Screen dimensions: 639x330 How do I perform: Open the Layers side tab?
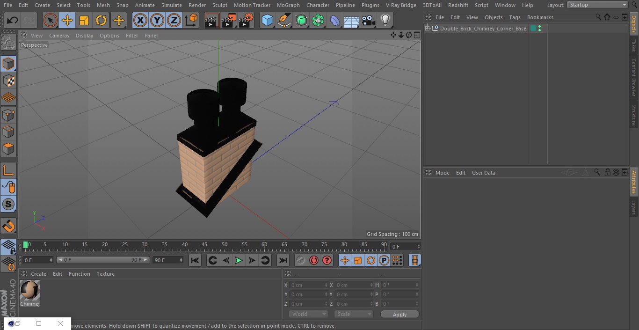[634, 207]
